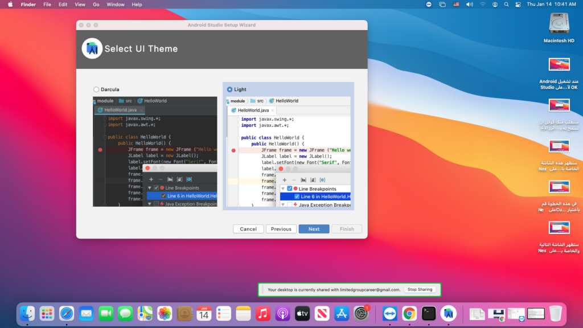The image size is (583, 328).
Task: Open the Finder application menu
Action: [28, 5]
